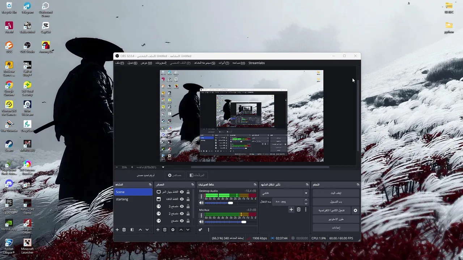Open scene filters icon in the المشاهد dock toolbar
Screen dimensions: 463x260
click(132, 230)
